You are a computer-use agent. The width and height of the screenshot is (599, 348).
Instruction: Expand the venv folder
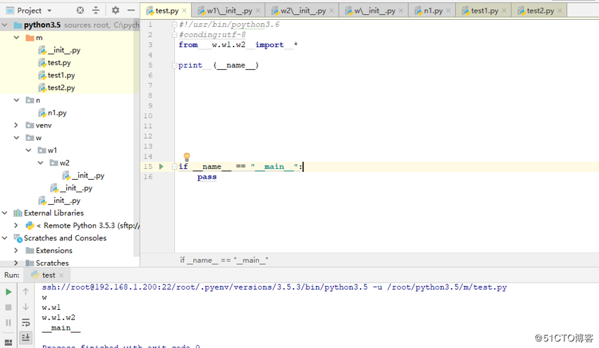click(16, 125)
